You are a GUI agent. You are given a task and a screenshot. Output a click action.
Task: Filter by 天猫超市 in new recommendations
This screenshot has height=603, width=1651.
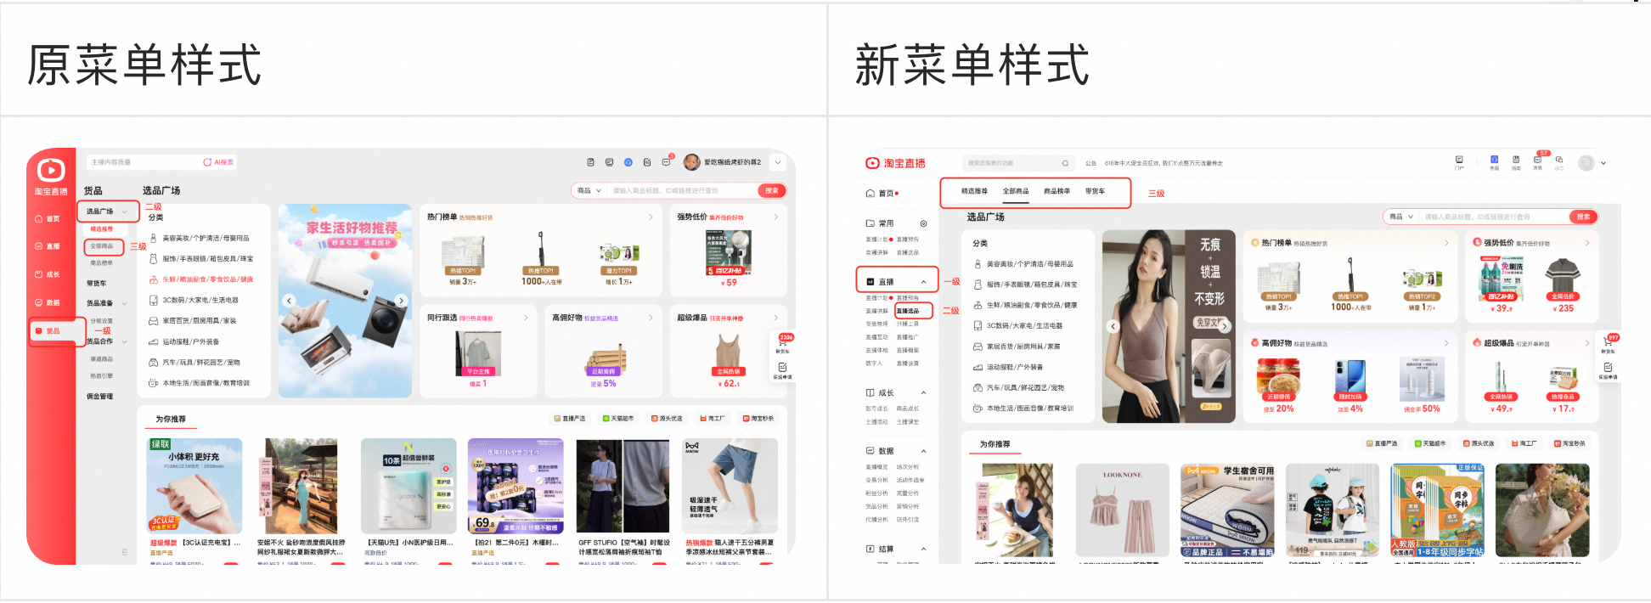tap(1431, 443)
